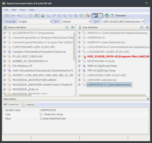This screenshot has width=152, height=143.
Task: Open the Help menu
Action: click(32, 10)
